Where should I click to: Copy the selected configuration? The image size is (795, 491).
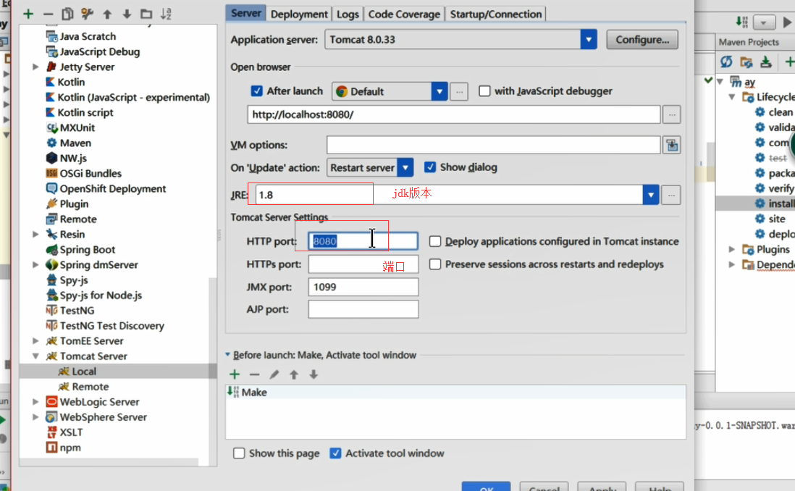pos(67,14)
